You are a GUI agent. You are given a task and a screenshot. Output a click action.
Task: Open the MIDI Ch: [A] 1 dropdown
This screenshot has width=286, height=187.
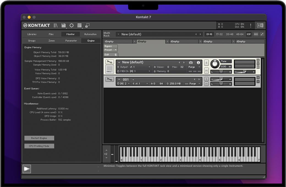point(149,71)
